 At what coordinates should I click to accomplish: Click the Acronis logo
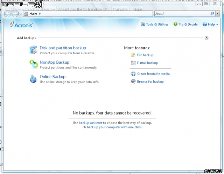[x=21, y=25]
